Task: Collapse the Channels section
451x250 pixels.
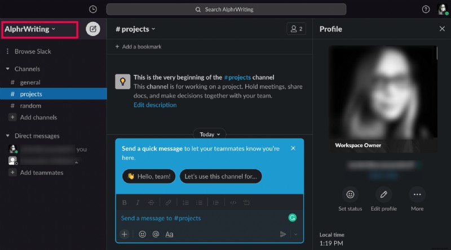Action: coord(8,69)
